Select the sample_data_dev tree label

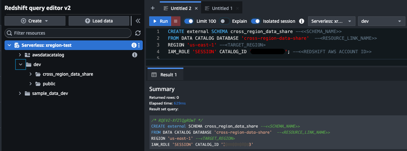[50, 93]
